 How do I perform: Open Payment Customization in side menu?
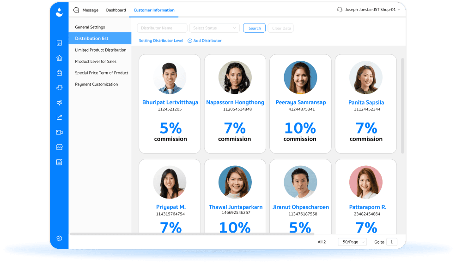click(97, 84)
